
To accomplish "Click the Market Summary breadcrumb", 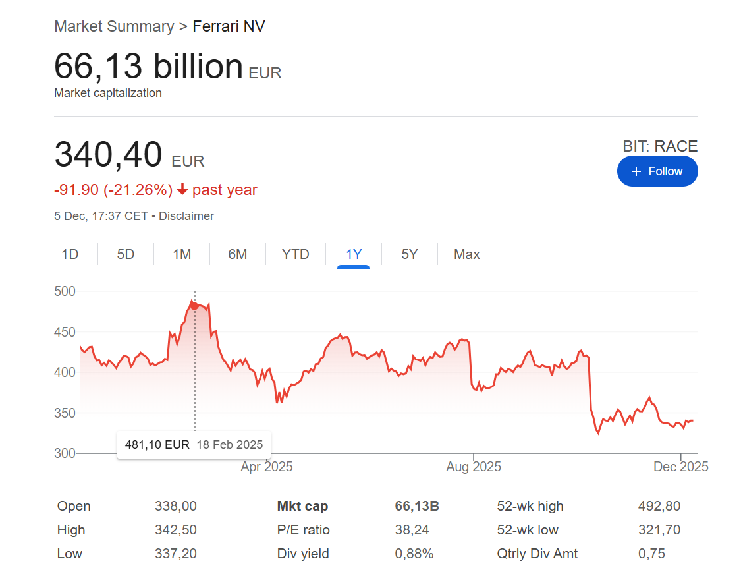I will (114, 26).
